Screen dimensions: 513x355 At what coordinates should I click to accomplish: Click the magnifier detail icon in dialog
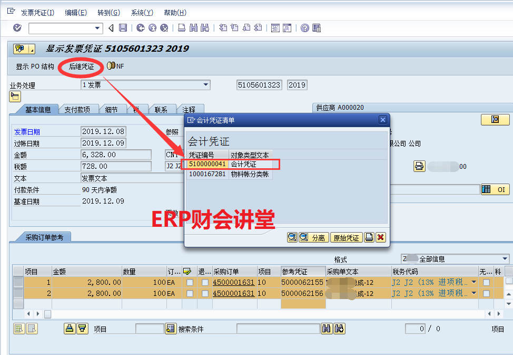pos(292,237)
